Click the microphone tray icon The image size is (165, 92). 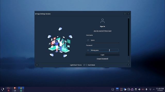[x=146, y=89]
